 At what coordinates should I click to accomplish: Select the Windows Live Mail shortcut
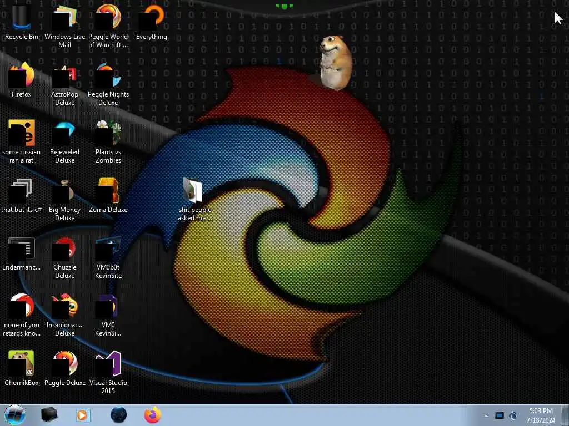(x=64, y=26)
